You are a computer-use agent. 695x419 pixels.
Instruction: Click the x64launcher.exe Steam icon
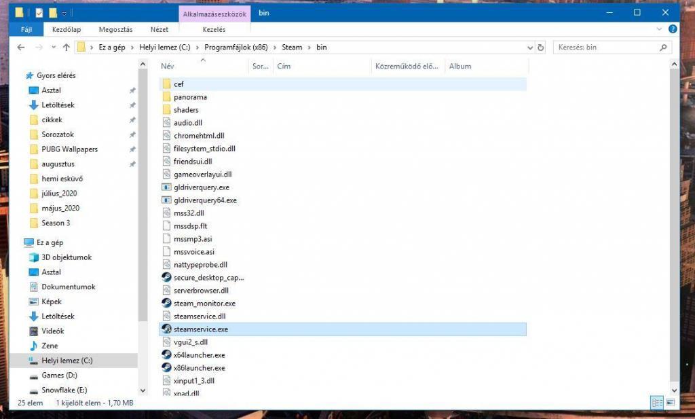point(166,355)
